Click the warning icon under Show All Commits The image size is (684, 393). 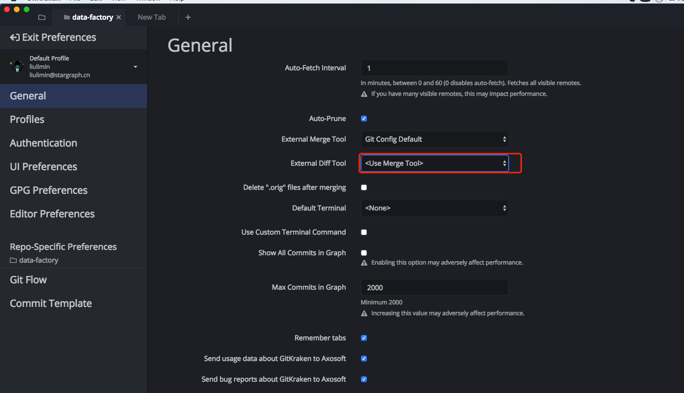click(x=364, y=263)
